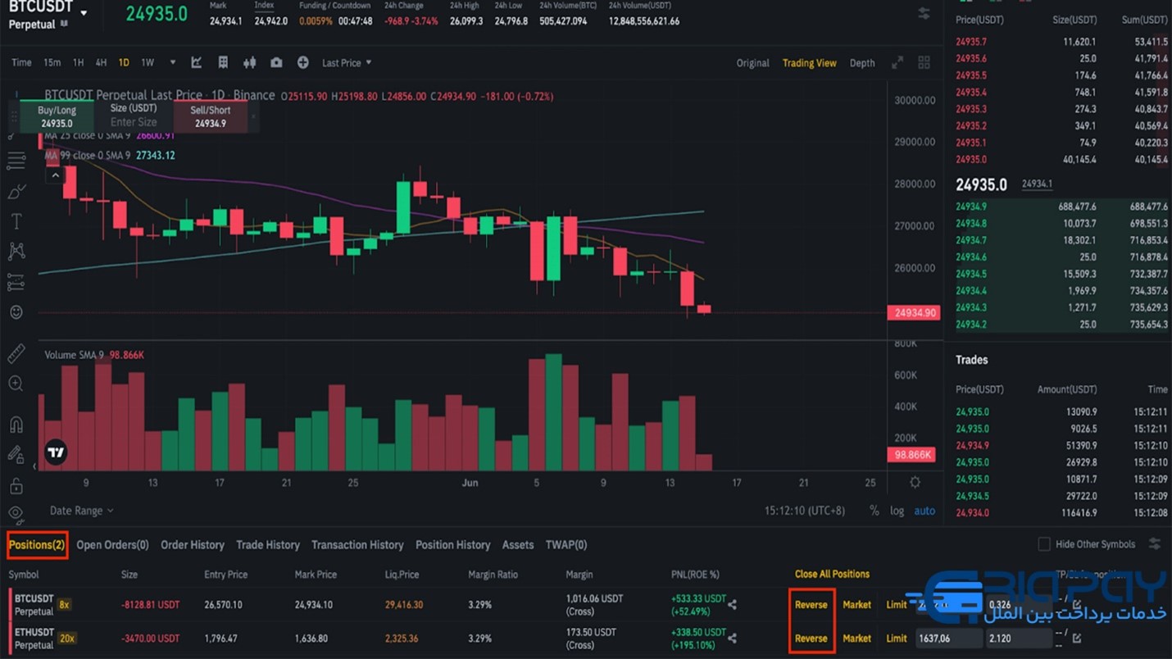The image size is (1172, 659).
Task: Select the position/forecast tool icon
Action: (16, 283)
